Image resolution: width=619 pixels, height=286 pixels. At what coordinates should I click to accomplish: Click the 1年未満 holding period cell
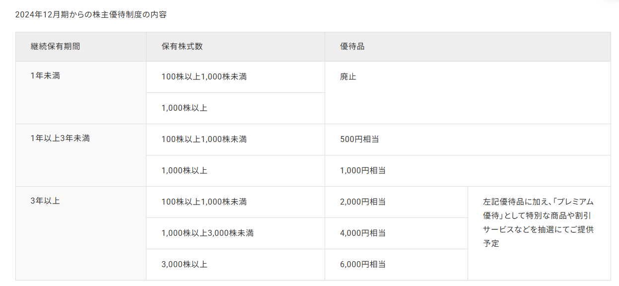pyautogui.click(x=45, y=76)
